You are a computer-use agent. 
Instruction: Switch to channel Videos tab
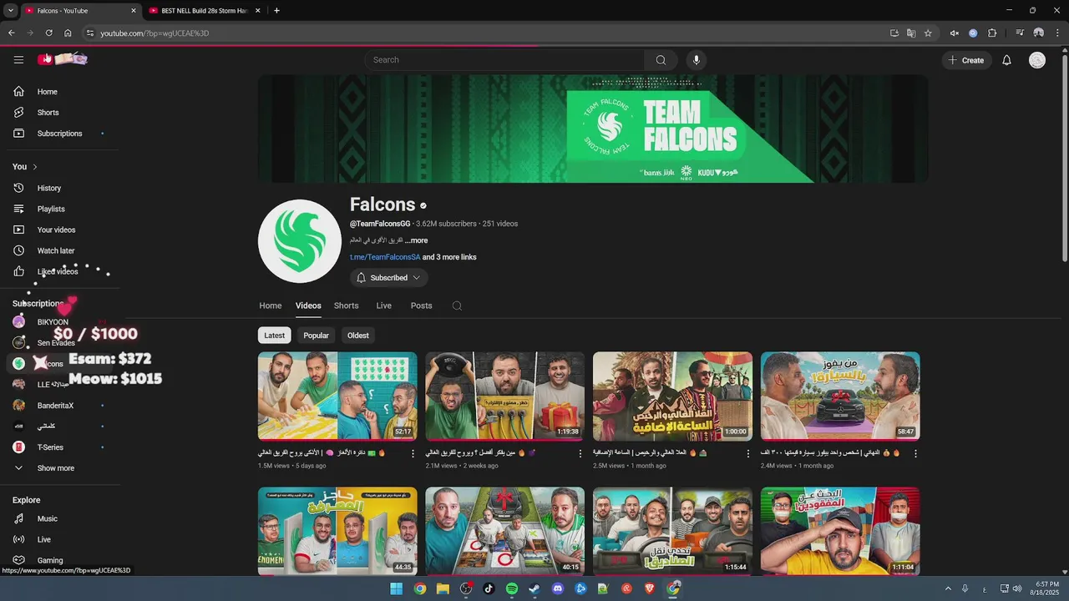(x=308, y=306)
